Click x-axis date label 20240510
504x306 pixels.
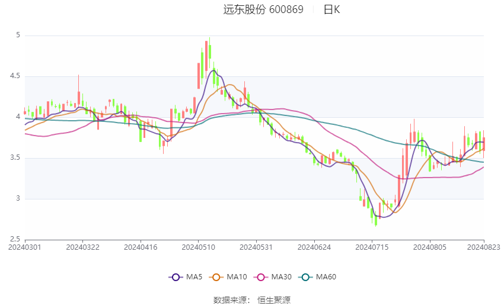point(198,247)
